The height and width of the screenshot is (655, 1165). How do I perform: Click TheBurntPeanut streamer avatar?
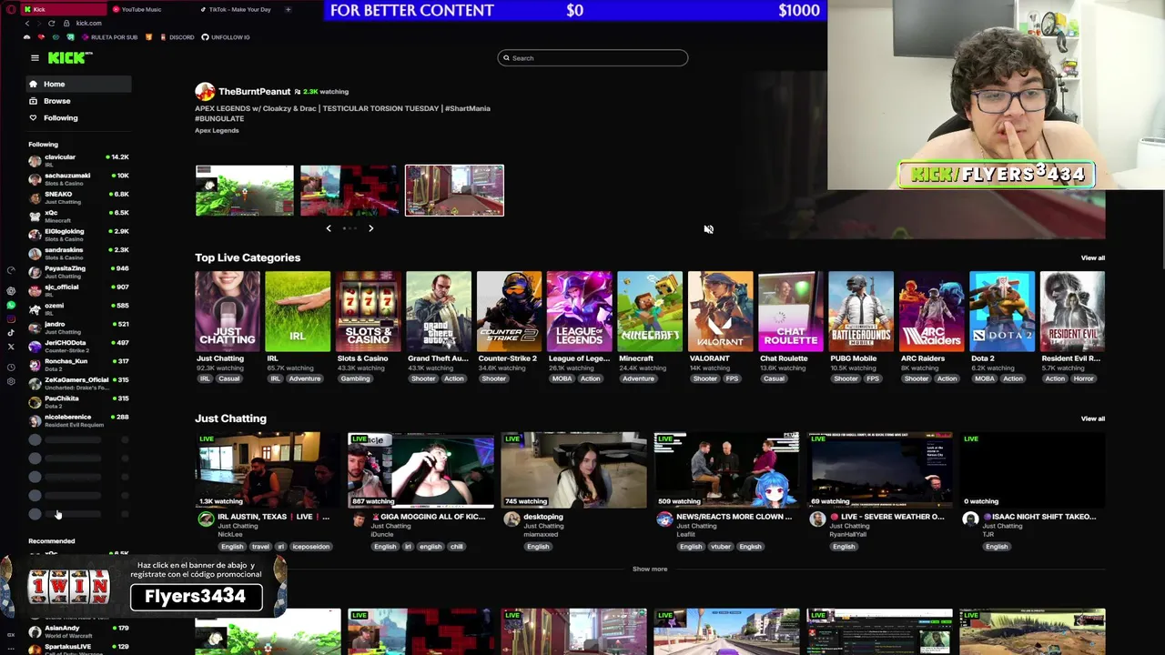(205, 92)
